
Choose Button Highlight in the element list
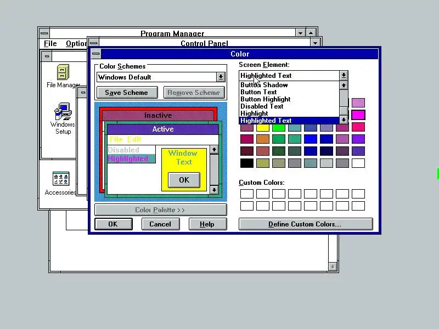tap(289, 99)
